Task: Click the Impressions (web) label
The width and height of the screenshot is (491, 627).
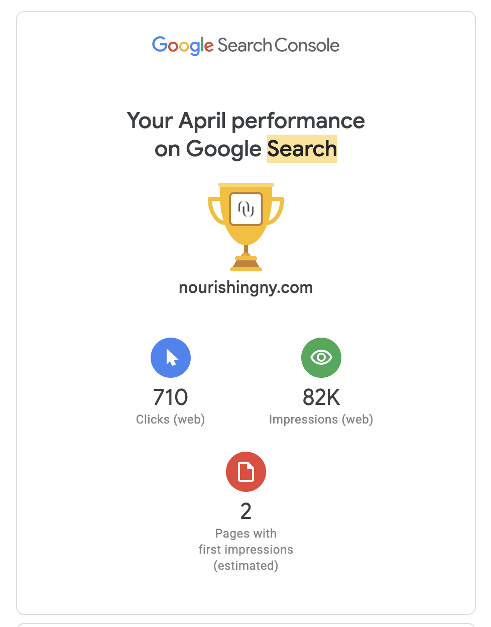Action: [x=321, y=420]
